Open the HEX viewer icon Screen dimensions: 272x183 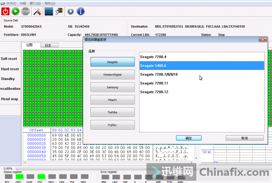coord(49,12)
